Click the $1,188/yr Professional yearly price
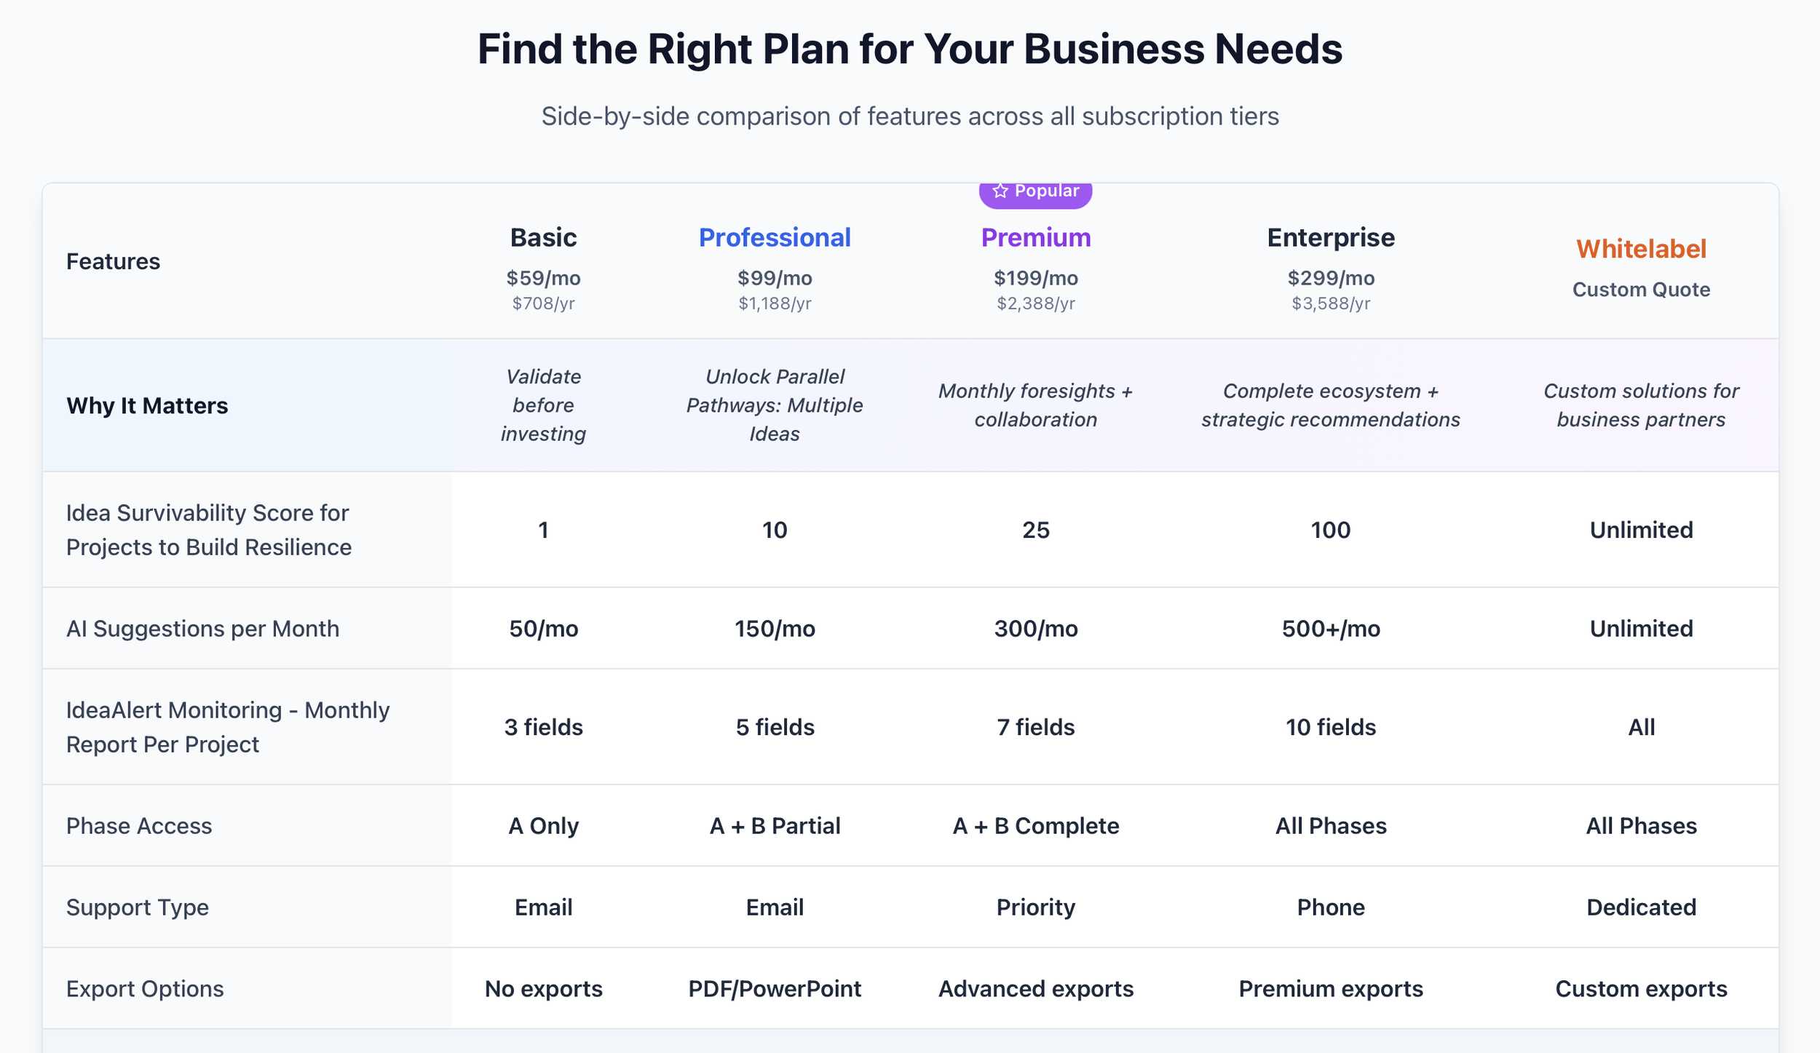 (775, 303)
